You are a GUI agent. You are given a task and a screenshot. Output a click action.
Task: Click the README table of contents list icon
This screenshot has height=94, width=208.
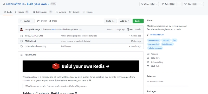[x=22, y=55]
